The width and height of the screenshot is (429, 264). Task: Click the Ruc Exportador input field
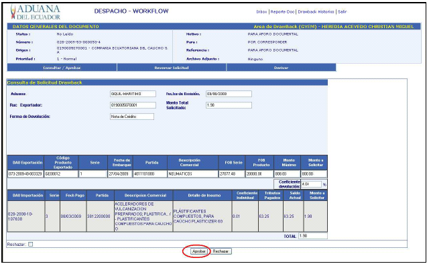pyautogui.click(x=133, y=105)
